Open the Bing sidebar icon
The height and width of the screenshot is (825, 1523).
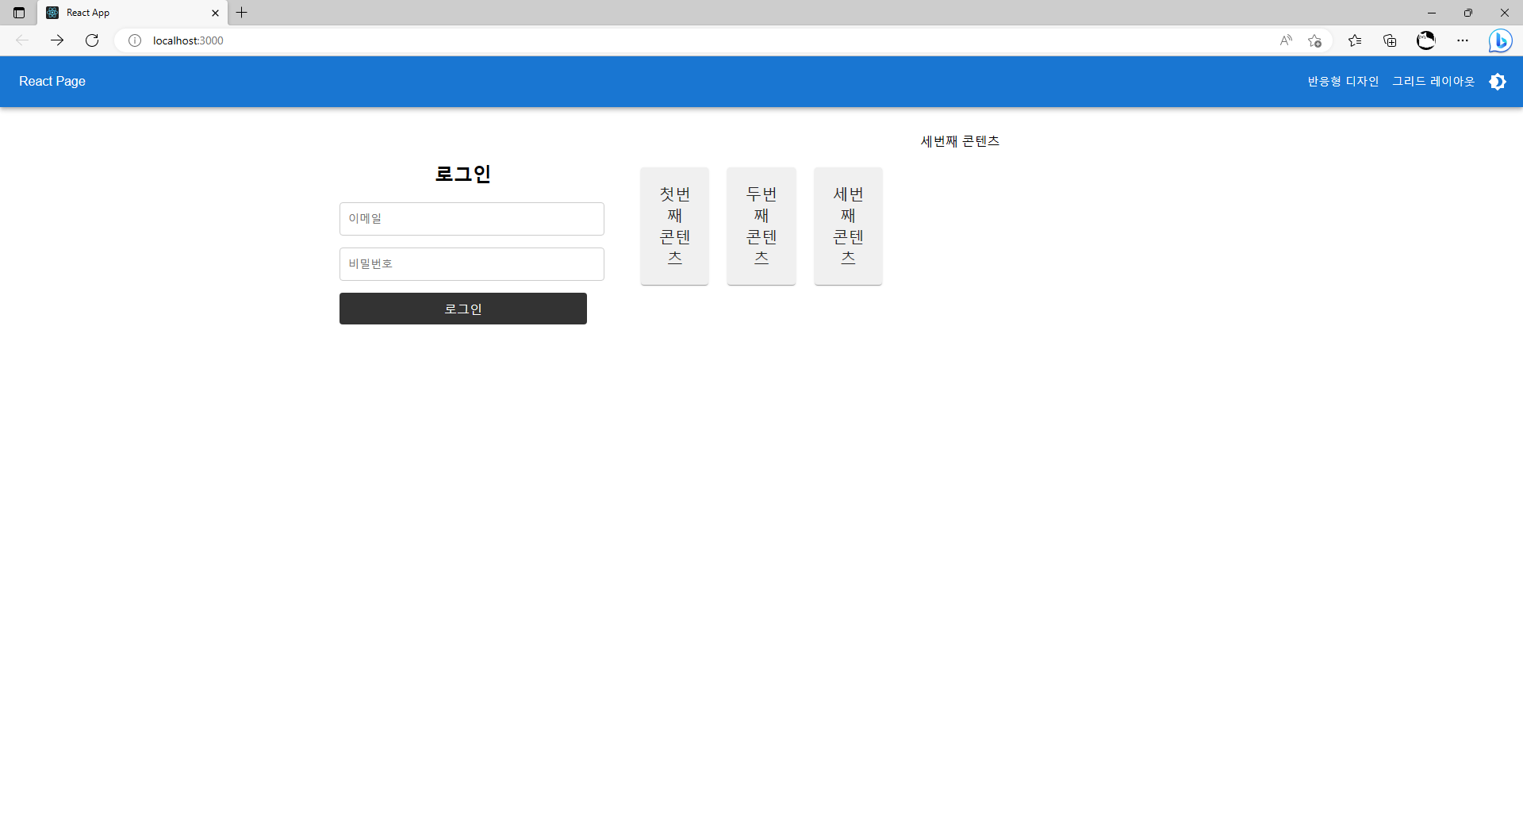tap(1500, 40)
